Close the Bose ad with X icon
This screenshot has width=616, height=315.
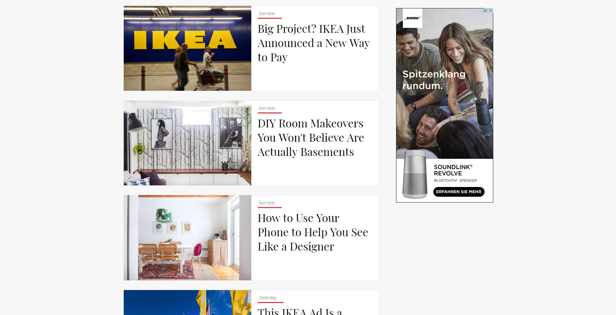click(491, 11)
